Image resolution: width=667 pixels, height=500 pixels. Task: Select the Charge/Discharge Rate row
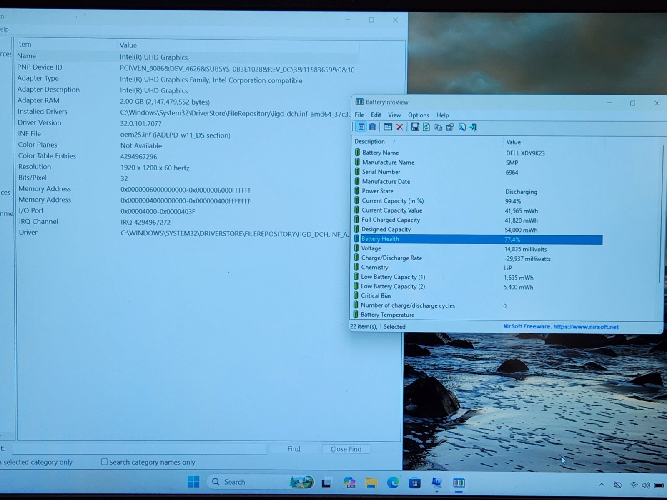(x=478, y=258)
